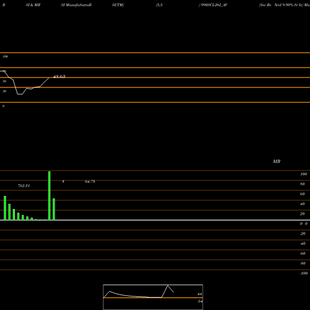This screenshot has height=310, width=310.
Task: Click the 'SI & MR' header text
Action: point(33,5)
